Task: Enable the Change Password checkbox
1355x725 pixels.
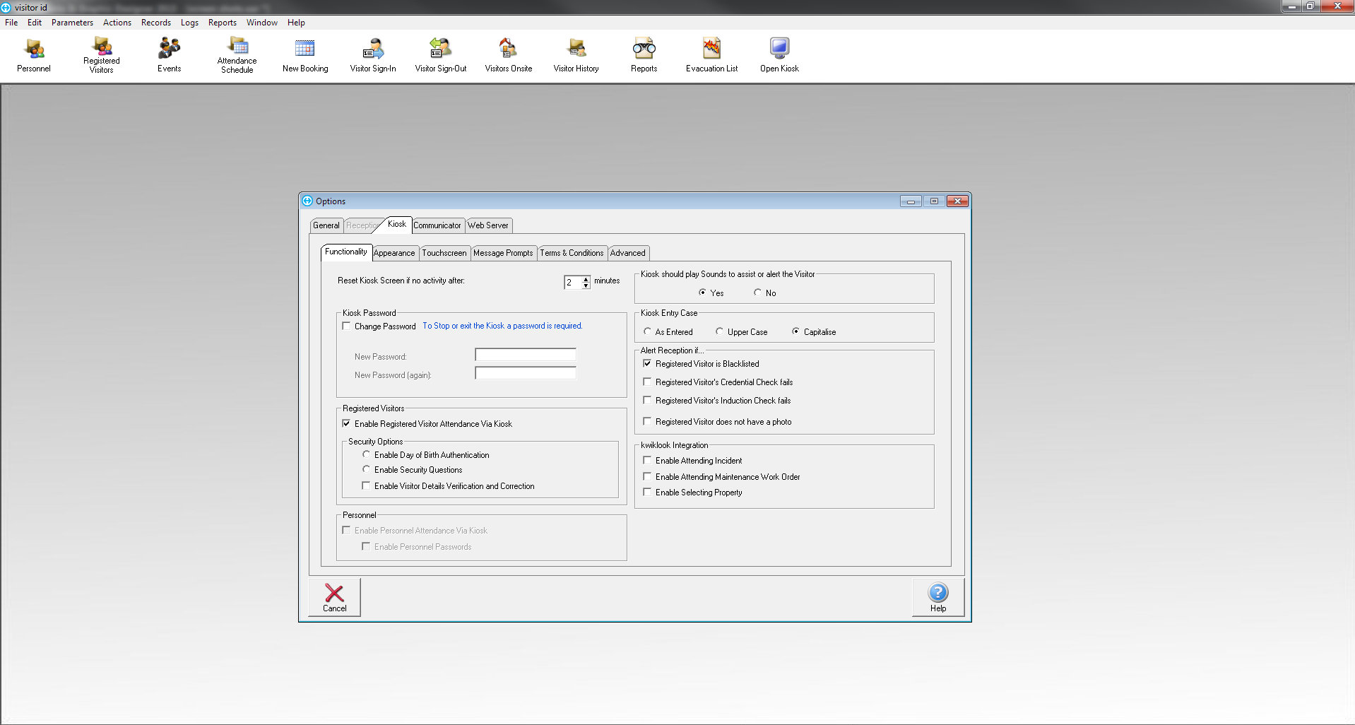Action: pos(346,326)
